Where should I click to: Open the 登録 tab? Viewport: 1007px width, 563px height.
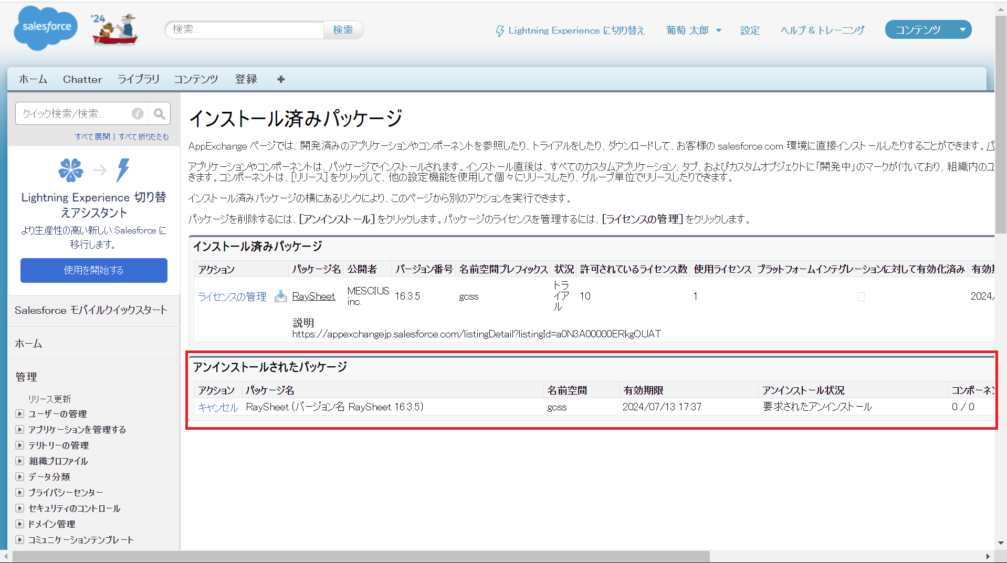pyautogui.click(x=246, y=79)
